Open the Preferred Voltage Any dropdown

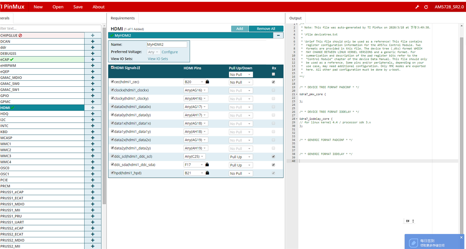tap(154, 52)
